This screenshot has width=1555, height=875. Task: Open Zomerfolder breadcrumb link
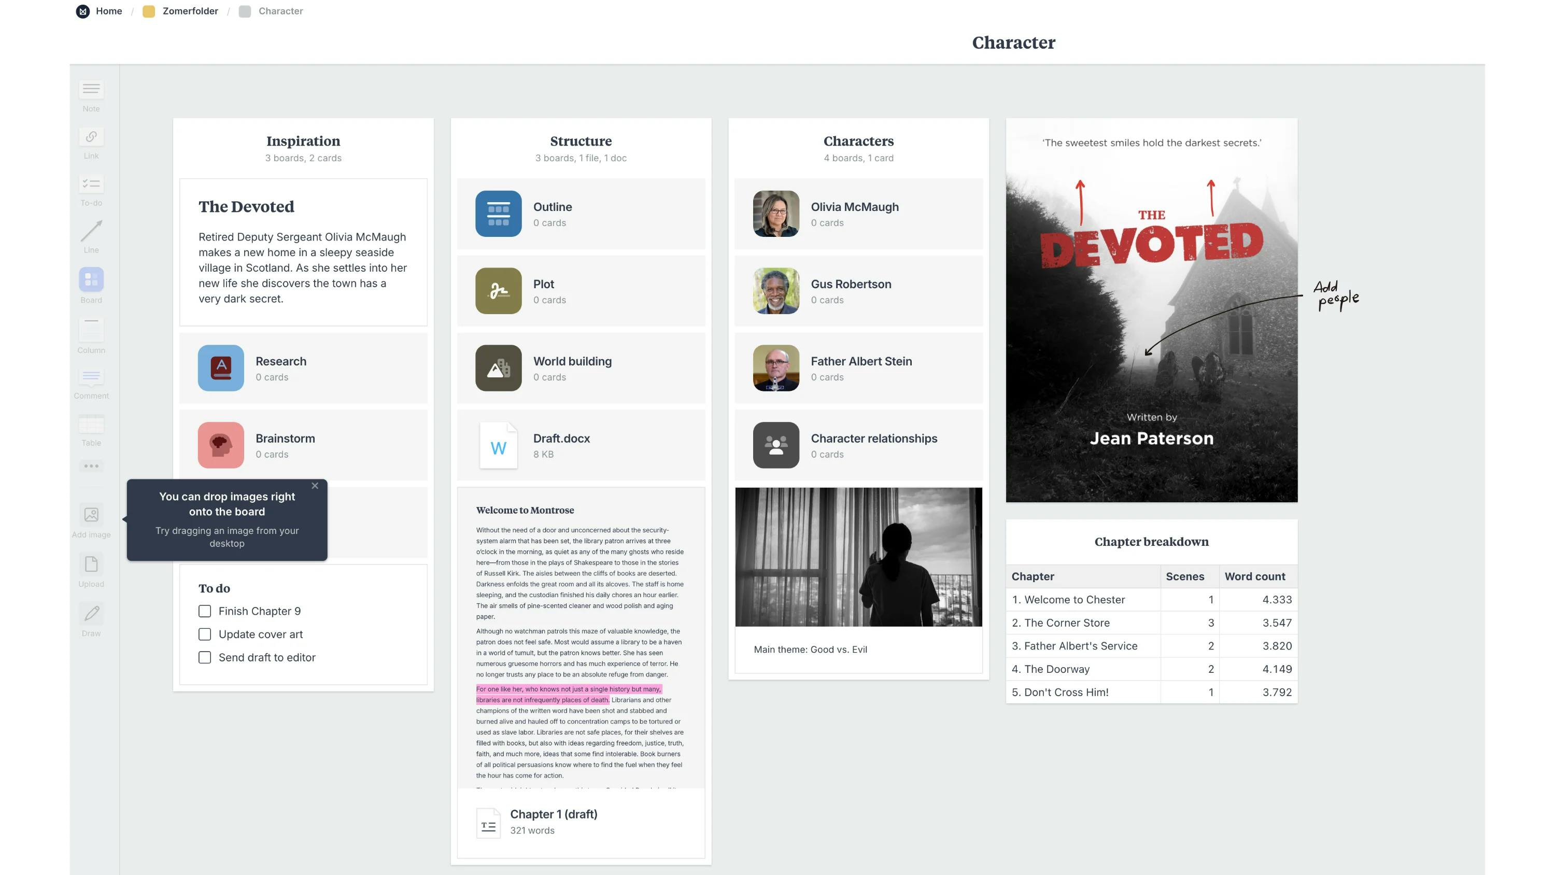pos(190,11)
